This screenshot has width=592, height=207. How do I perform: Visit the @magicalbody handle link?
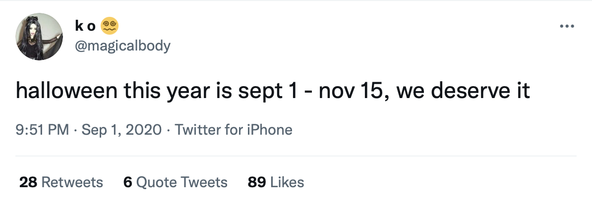[x=122, y=46]
